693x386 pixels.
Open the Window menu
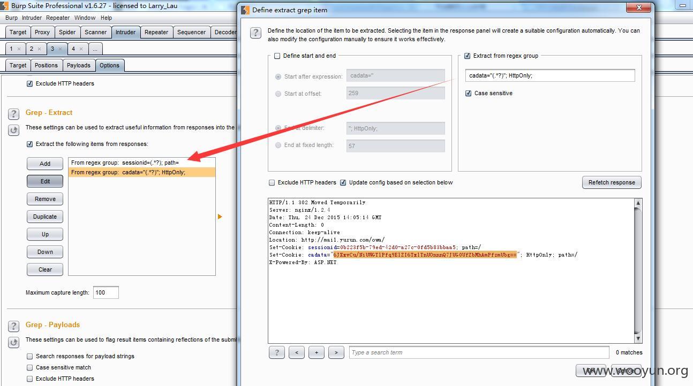pos(85,18)
